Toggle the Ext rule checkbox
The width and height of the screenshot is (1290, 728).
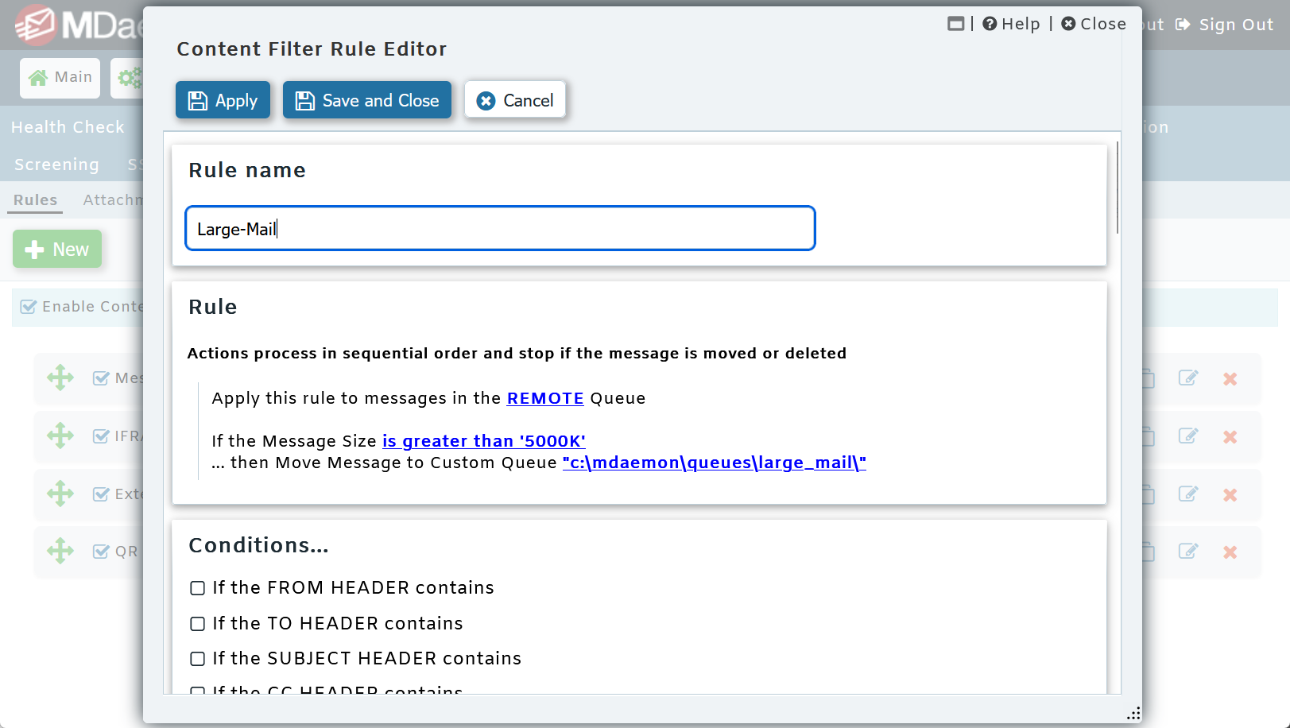click(x=101, y=494)
